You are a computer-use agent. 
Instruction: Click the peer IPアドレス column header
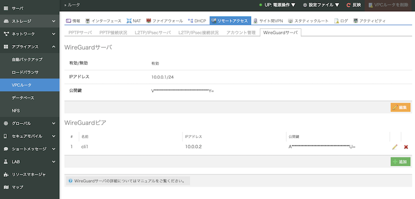click(x=193, y=137)
